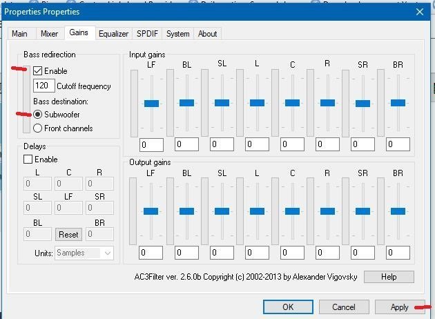Uncheck Bass redirection Enable checkbox
This screenshot has width=435, height=319.
pyautogui.click(x=38, y=71)
